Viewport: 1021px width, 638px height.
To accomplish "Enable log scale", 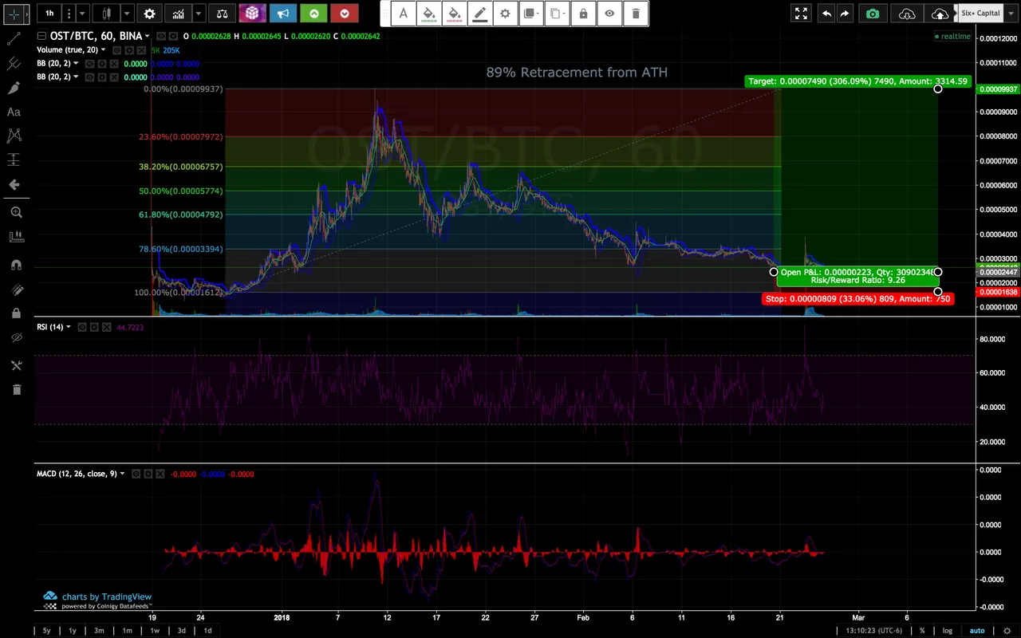I will (948, 631).
